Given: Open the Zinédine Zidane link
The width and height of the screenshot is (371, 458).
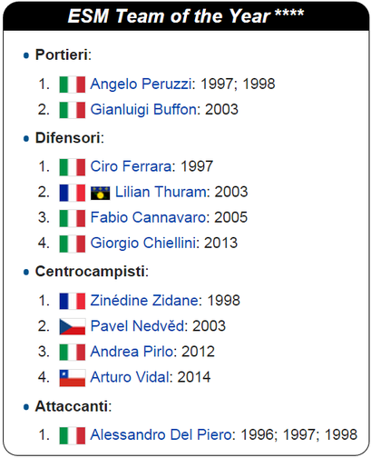Looking at the screenshot, I should click(x=144, y=301).
